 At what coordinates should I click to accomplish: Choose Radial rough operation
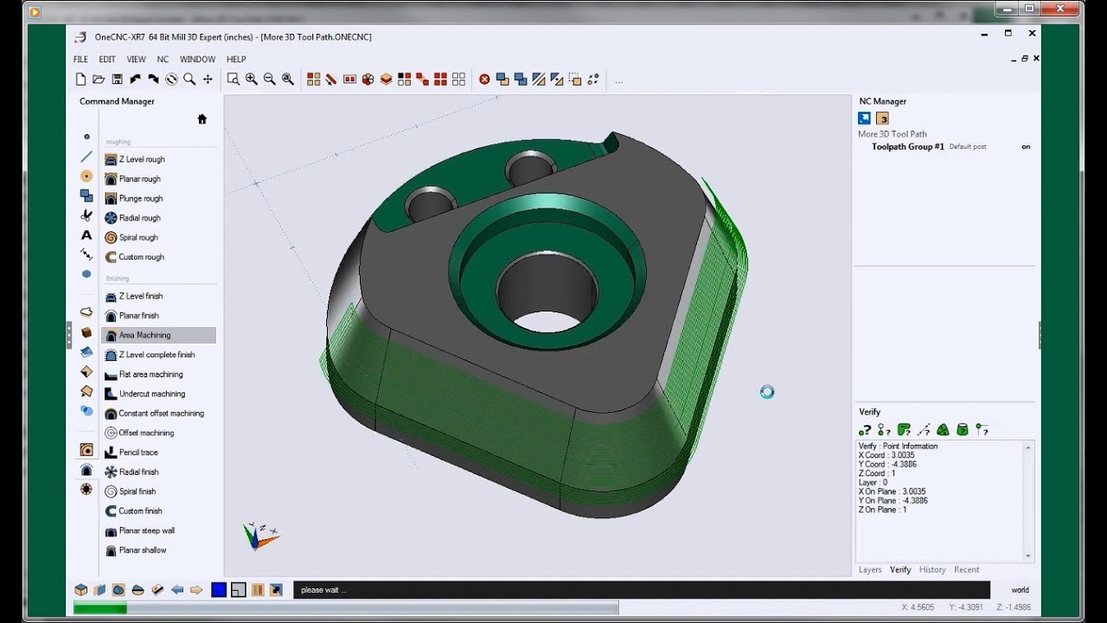[140, 218]
